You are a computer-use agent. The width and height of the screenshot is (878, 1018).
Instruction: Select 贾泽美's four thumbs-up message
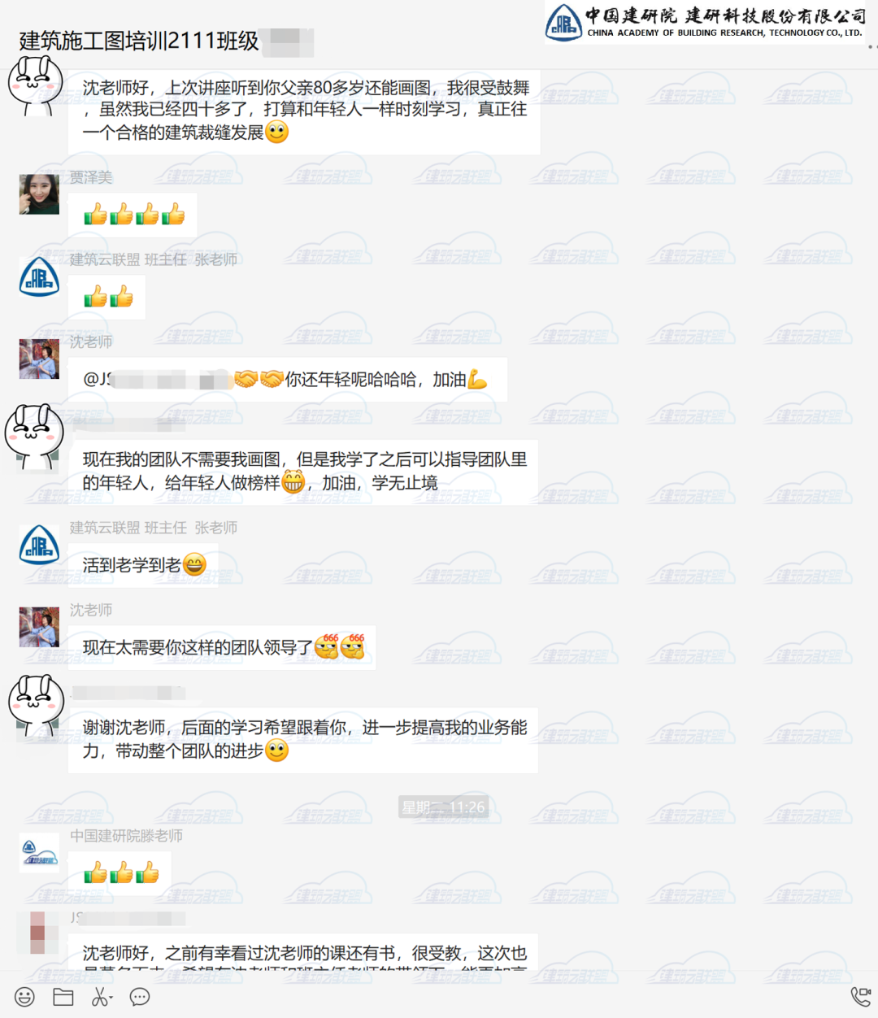tap(133, 215)
